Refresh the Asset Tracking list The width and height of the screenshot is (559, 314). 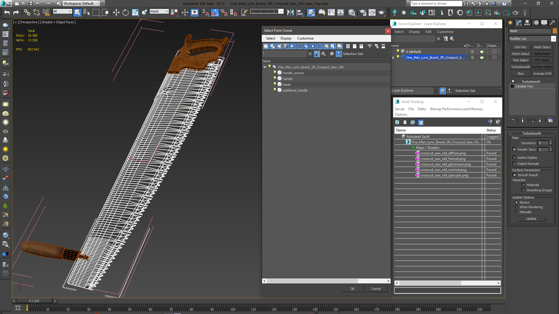click(x=397, y=122)
